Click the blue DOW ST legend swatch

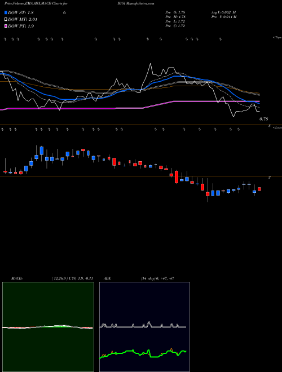point(6,12)
